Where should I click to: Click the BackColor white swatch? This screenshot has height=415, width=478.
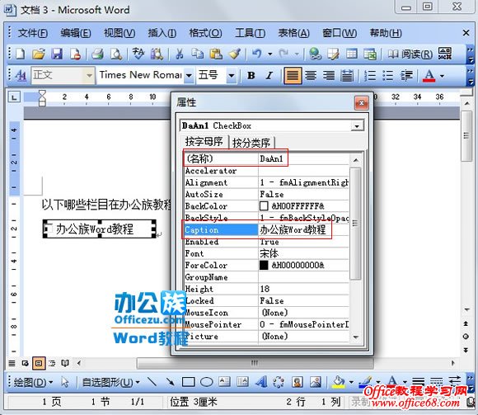pos(264,206)
